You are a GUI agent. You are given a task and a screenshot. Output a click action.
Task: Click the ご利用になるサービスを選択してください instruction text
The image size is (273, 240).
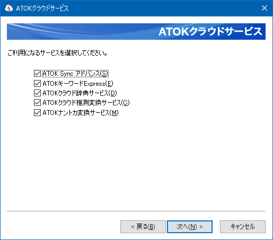point(57,53)
